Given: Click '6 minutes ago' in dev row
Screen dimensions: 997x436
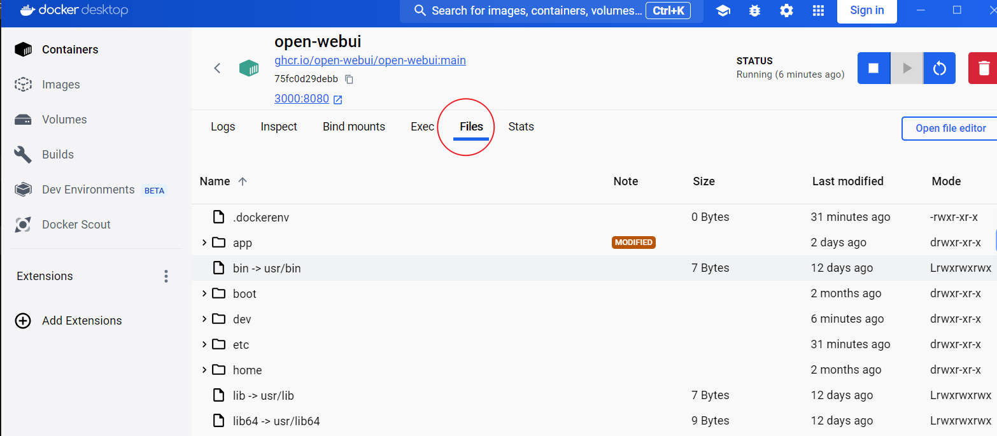Looking at the screenshot, I should coord(847,319).
